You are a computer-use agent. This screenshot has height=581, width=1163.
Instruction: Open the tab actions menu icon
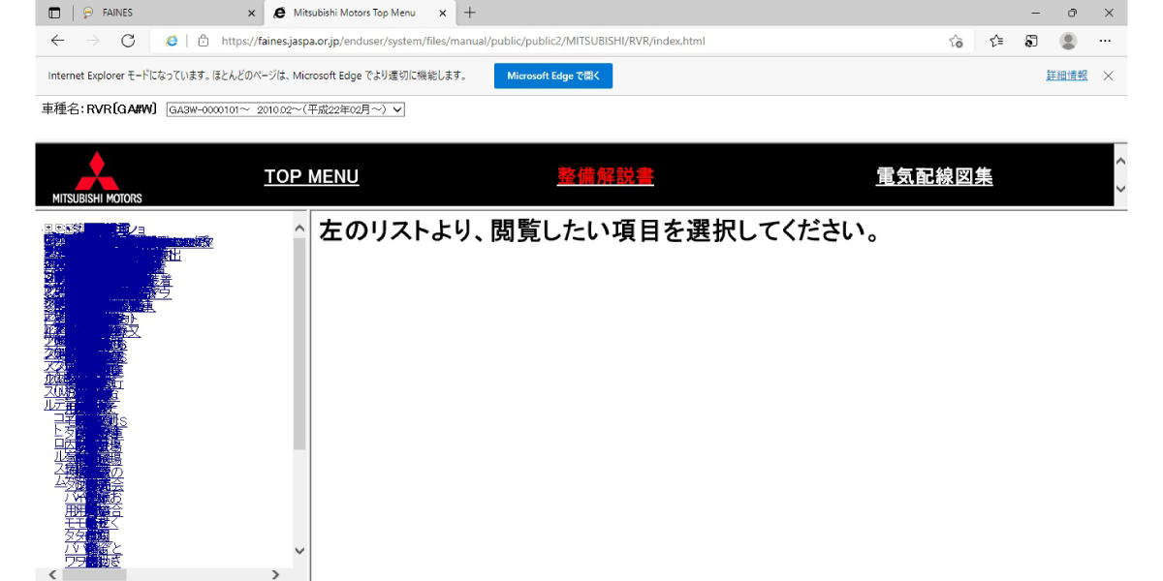coord(54,13)
